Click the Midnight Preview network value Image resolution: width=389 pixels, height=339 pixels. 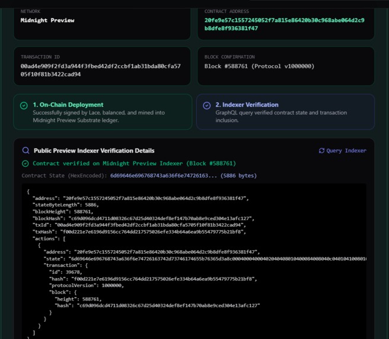(x=47, y=20)
